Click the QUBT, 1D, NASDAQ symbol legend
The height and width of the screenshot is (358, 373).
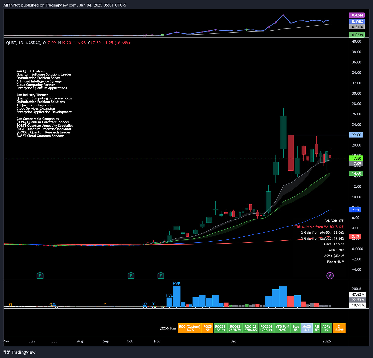pos(23,43)
